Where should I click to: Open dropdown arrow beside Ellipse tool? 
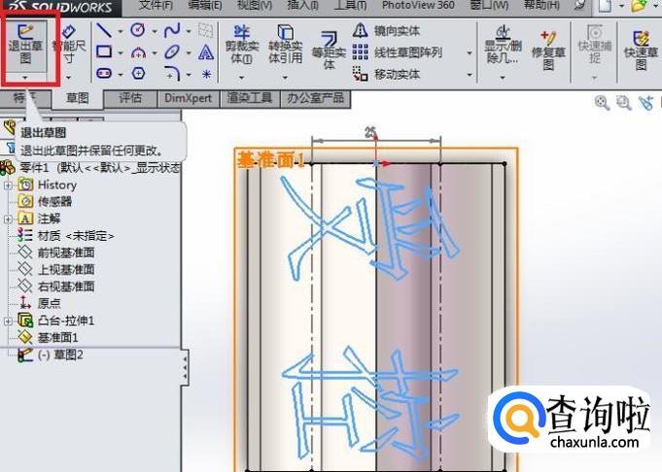189,53
